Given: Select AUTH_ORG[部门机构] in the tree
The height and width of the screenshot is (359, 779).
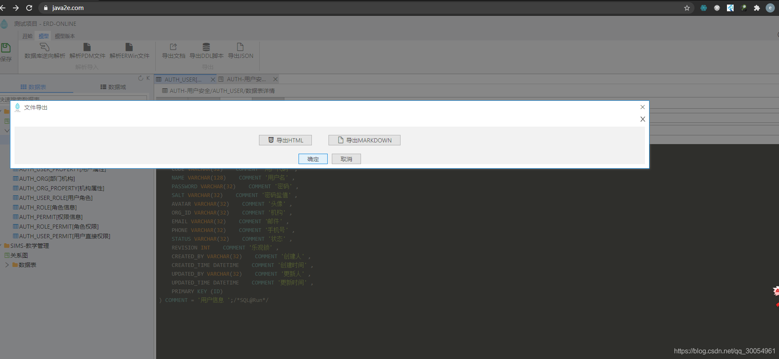Looking at the screenshot, I should 47,179.
